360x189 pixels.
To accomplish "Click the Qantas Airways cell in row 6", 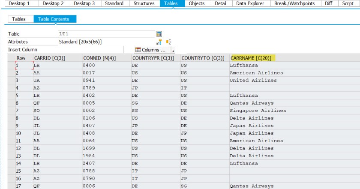I will tap(252, 103).
